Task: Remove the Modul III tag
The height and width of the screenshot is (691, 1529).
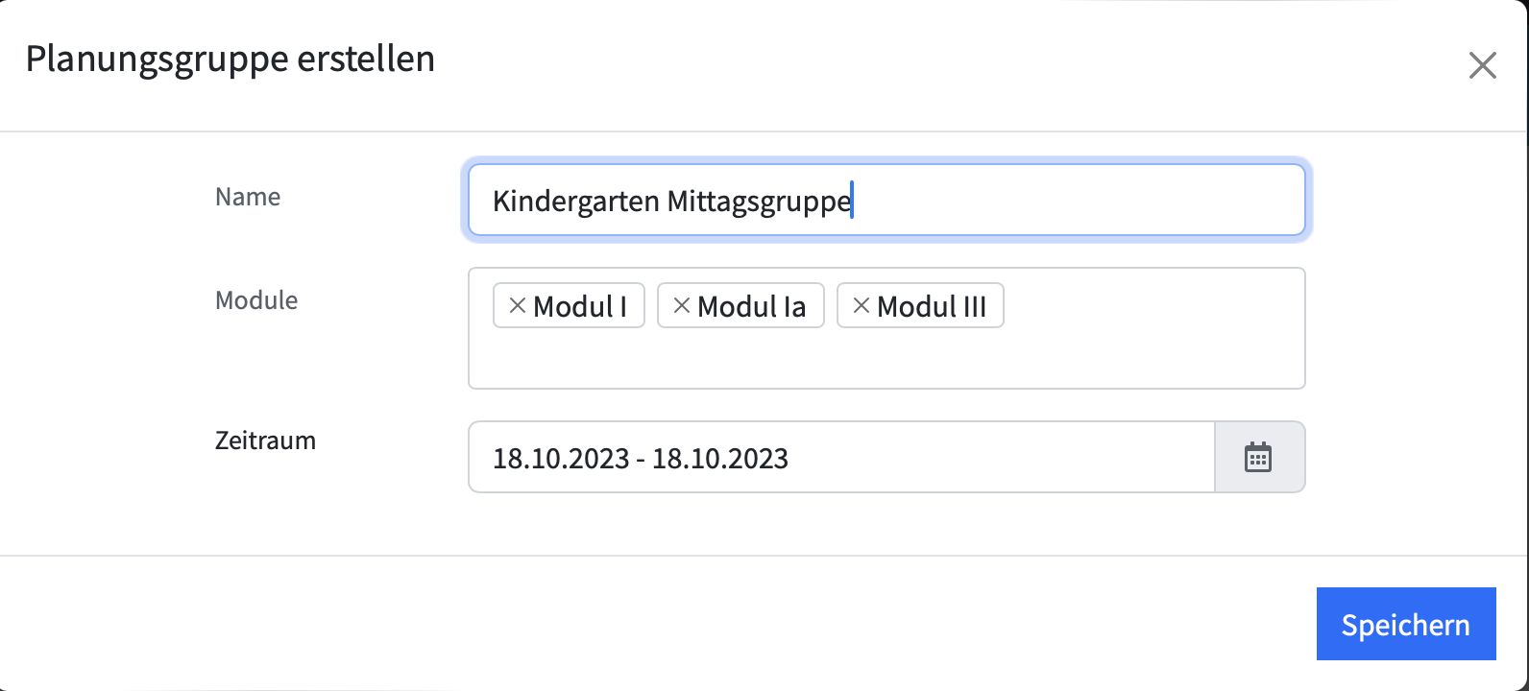Action: click(x=862, y=306)
